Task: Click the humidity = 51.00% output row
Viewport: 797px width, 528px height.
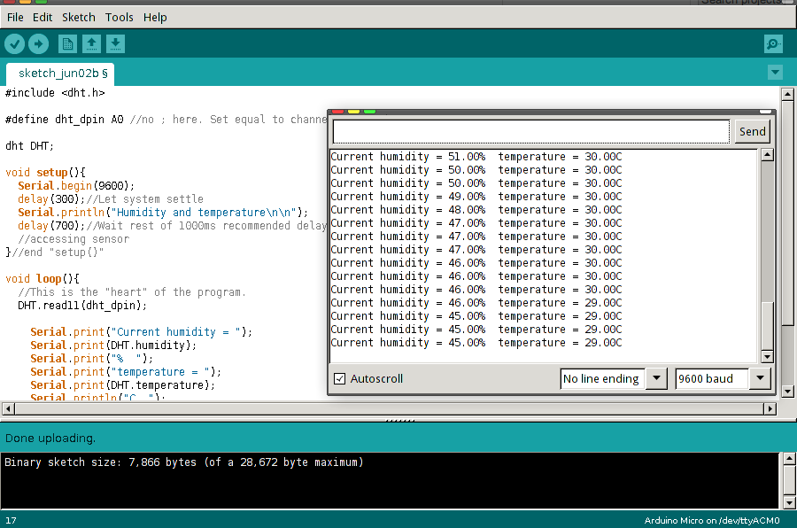Action: click(476, 157)
